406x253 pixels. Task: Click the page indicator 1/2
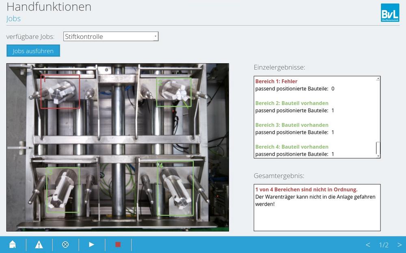[384, 245]
